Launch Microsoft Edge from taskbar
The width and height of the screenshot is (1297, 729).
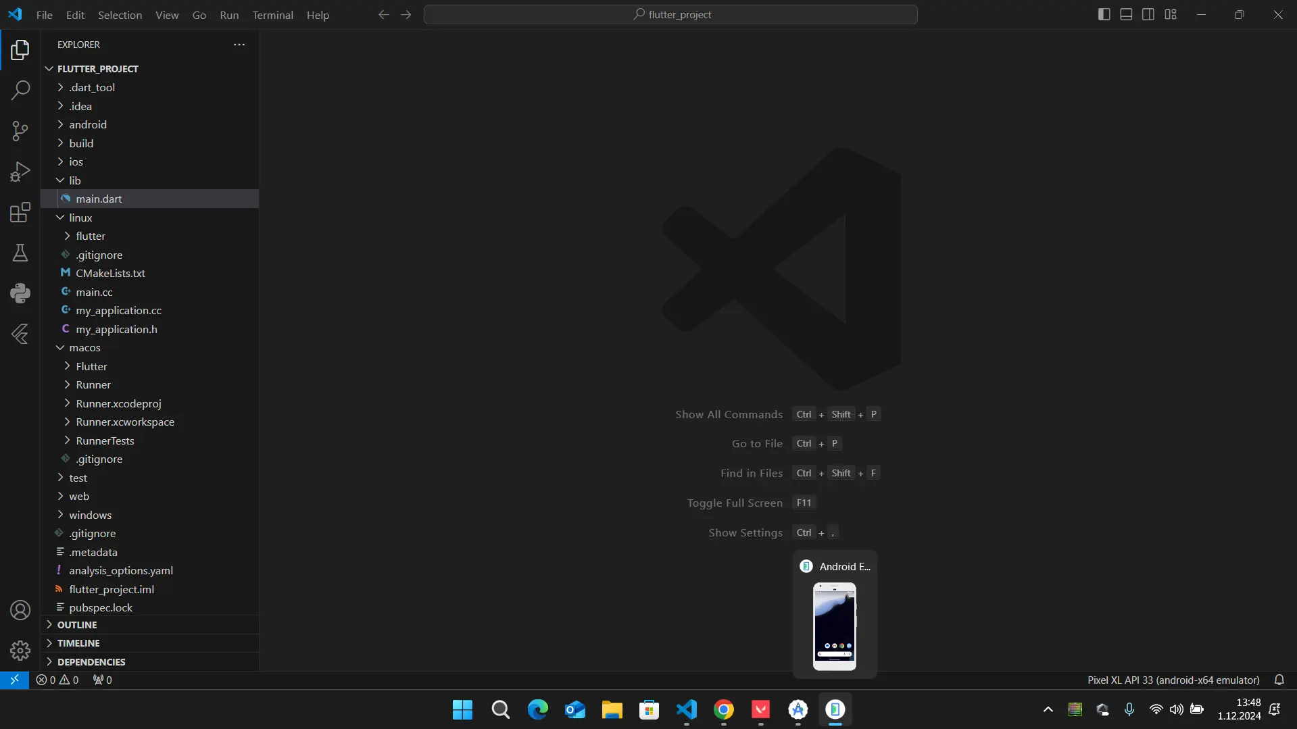pyautogui.click(x=538, y=710)
